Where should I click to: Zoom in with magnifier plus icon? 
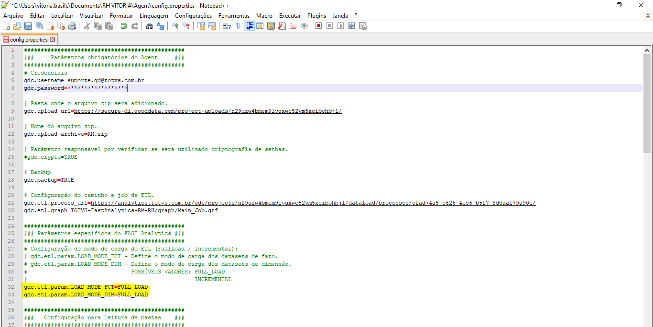pyautogui.click(x=175, y=26)
